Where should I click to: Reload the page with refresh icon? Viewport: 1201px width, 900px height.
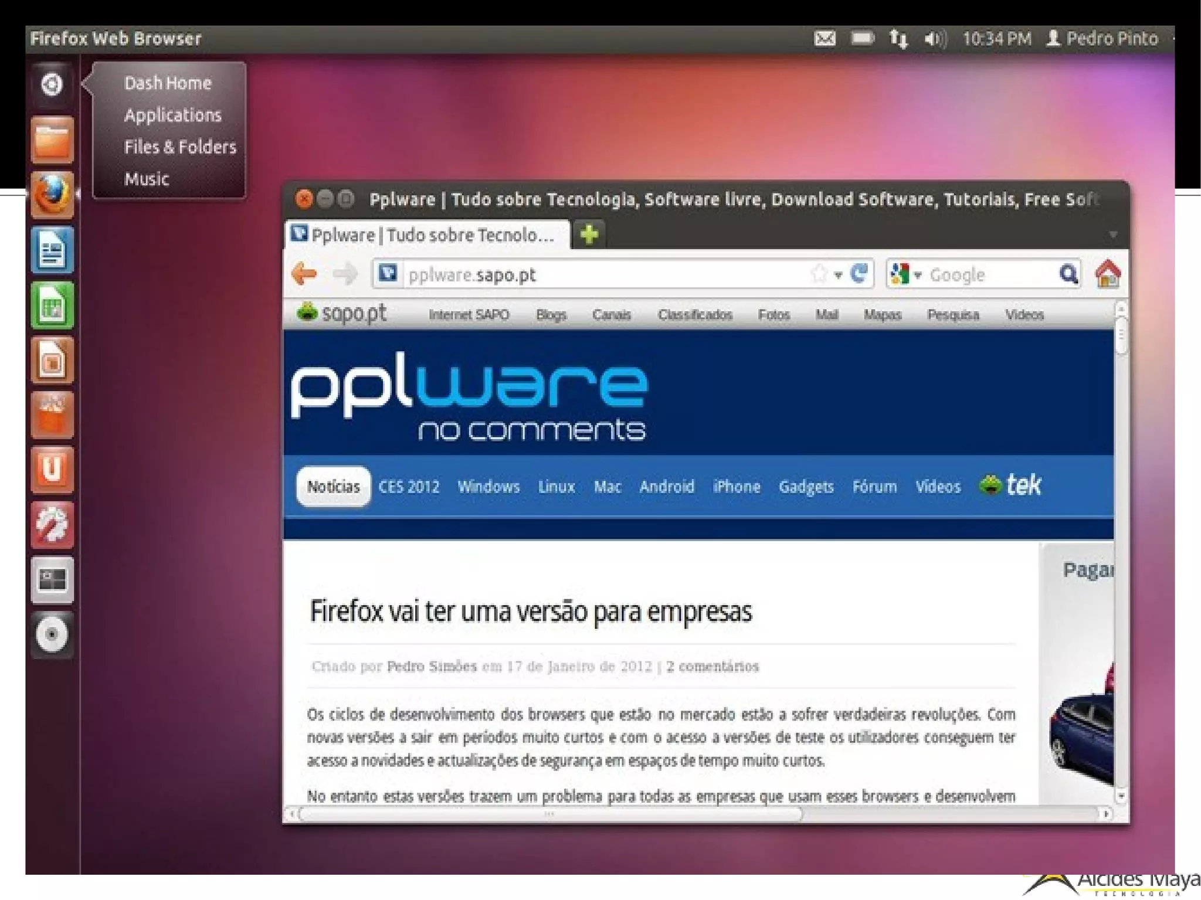click(859, 274)
